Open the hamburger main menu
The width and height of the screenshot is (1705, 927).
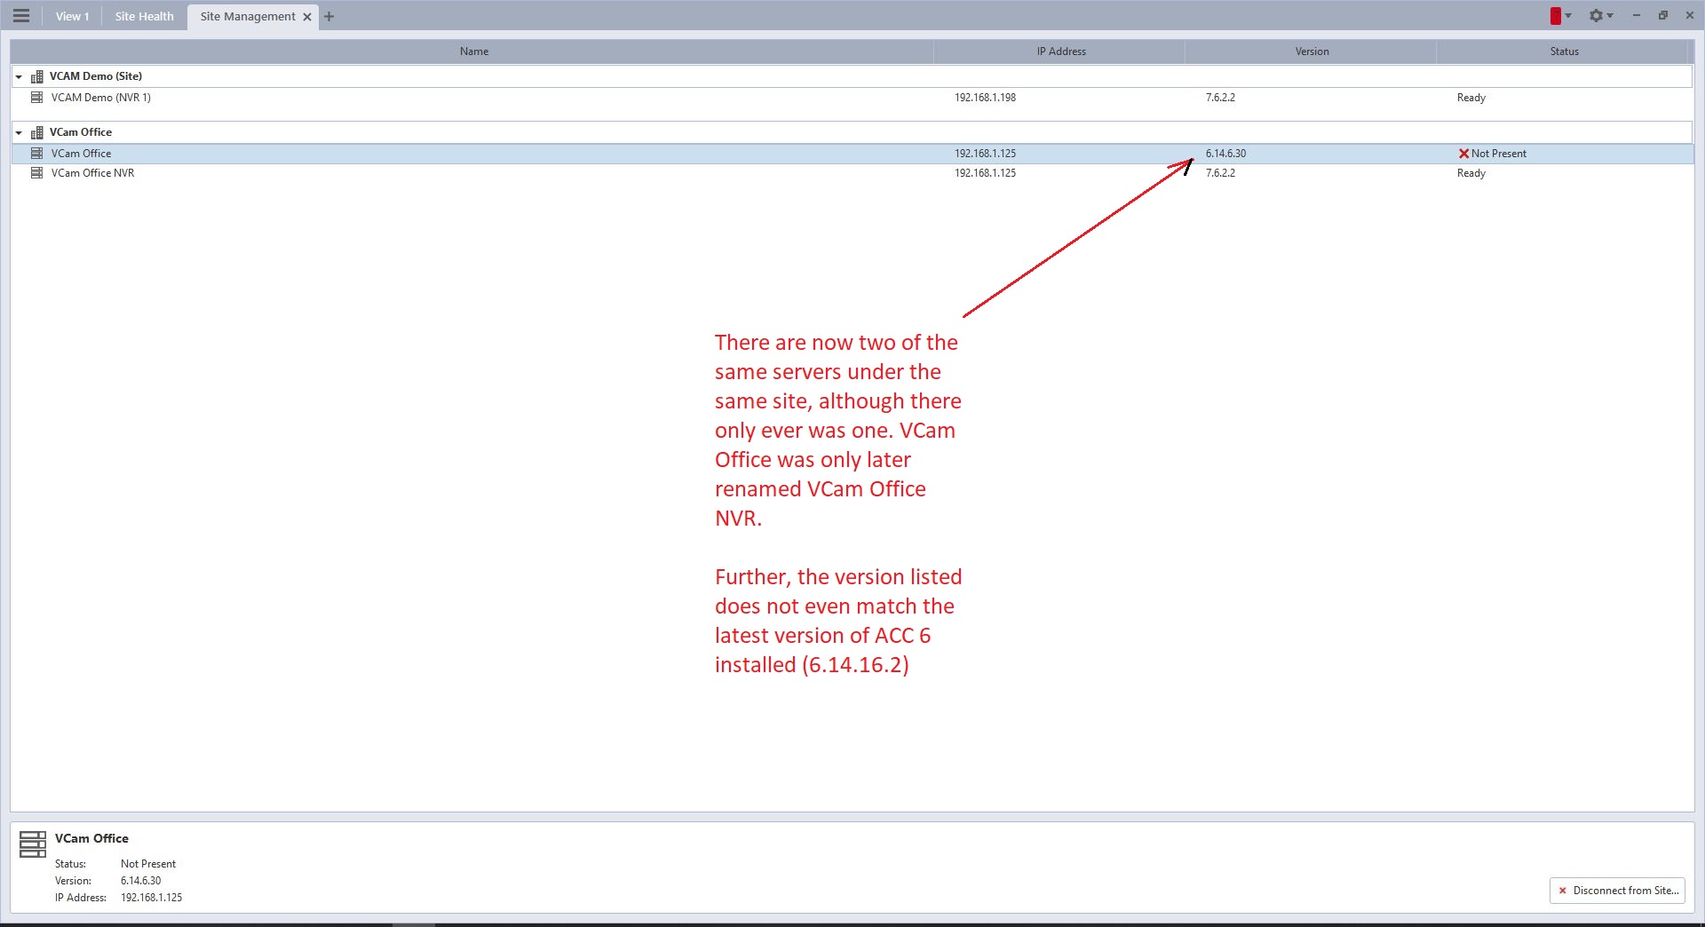coord(21,16)
